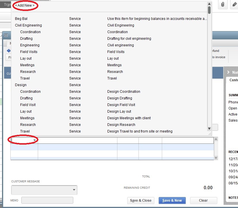
Task: Click the Memo input field
Action: [x=47, y=200]
